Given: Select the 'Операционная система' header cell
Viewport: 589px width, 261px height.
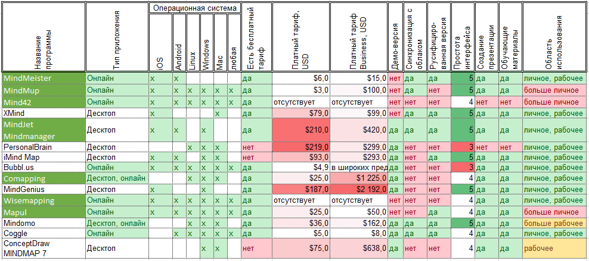Looking at the screenshot, I should 194,8.
